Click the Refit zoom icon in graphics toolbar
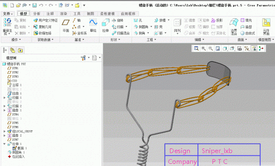275x166 pixels. click(x=196, y=49)
